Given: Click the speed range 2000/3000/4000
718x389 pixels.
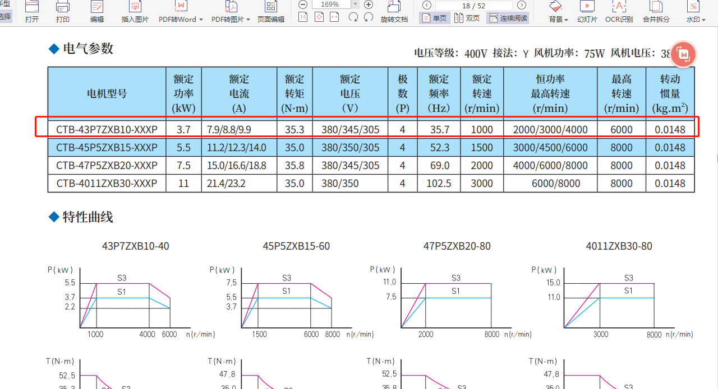Looking at the screenshot, I should (x=550, y=130).
